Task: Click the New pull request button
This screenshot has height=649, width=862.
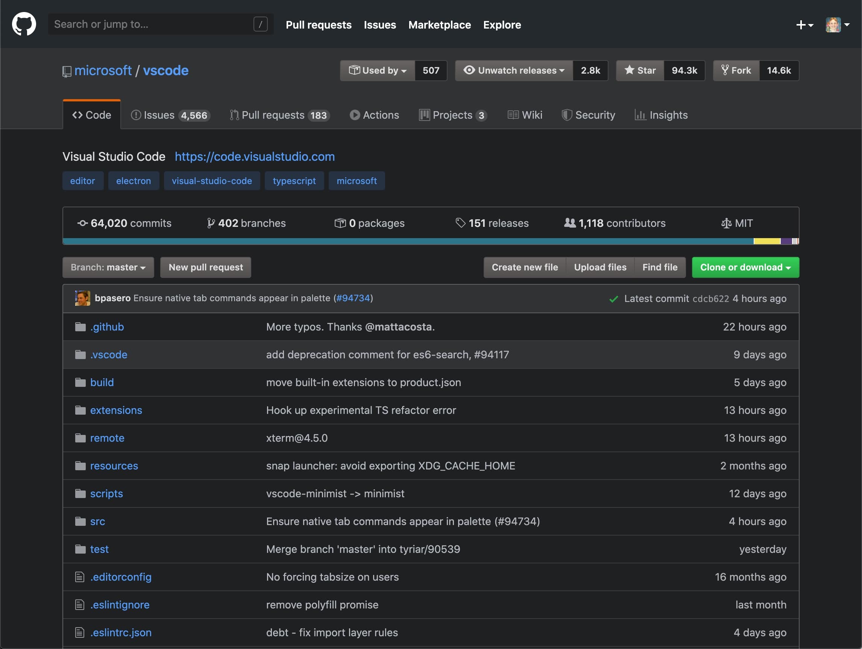Action: point(205,267)
